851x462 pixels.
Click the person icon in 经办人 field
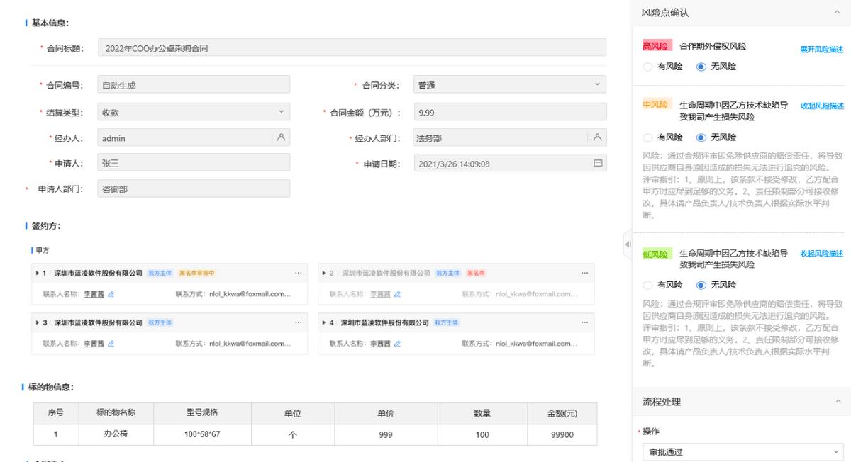[x=281, y=137]
